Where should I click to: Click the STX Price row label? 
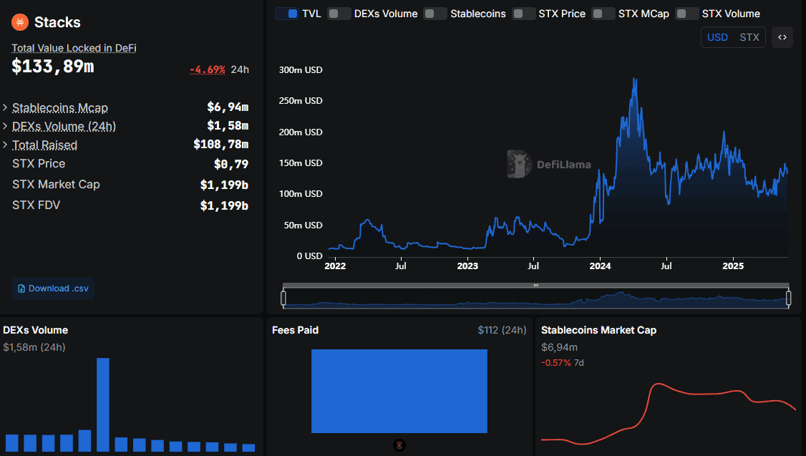pos(39,163)
